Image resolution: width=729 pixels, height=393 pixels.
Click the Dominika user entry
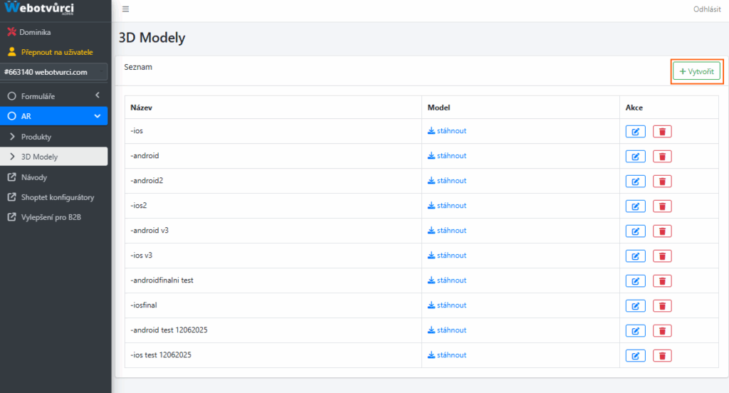[x=28, y=32]
